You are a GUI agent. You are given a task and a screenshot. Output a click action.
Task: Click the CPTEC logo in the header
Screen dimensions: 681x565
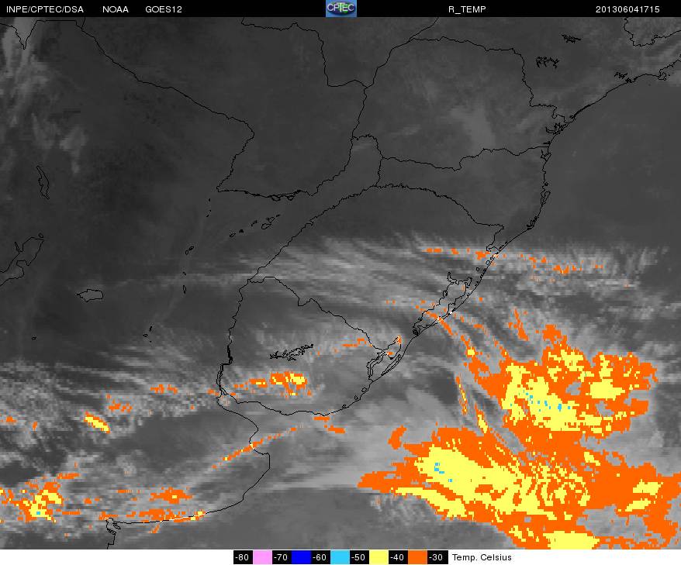click(341, 9)
